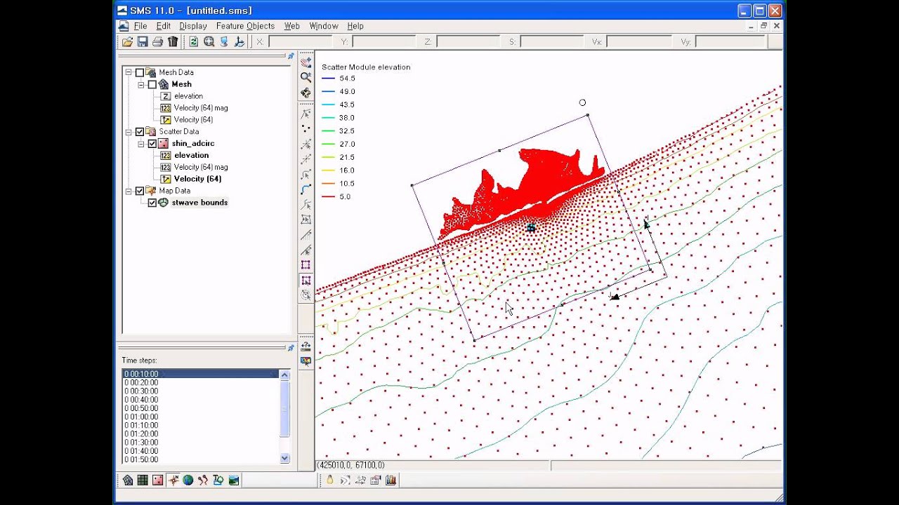This screenshot has height=505, width=899.
Task: Select the Create Feature Point tool
Action: pyautogui.click(x=306, y=128)
